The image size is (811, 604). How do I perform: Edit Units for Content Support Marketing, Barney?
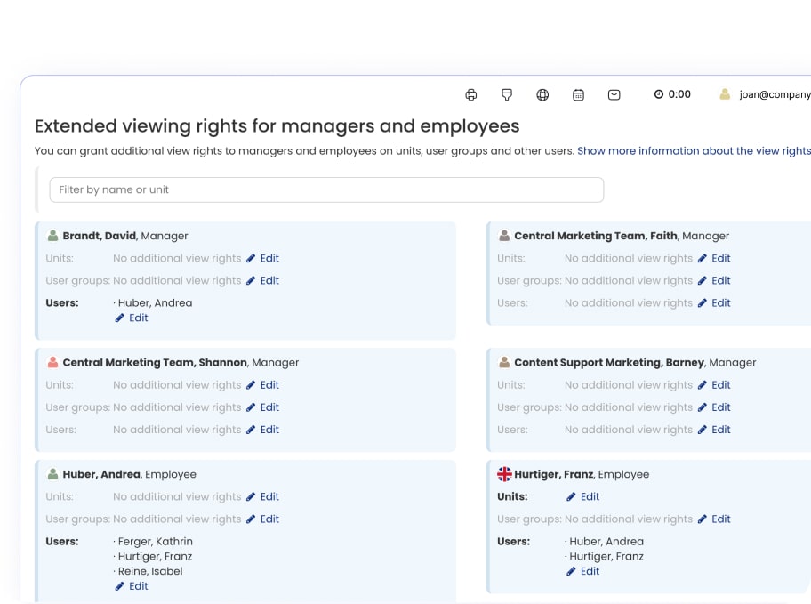tap(714, 385)
